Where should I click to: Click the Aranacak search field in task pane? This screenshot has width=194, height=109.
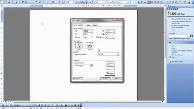pos(179,36)
